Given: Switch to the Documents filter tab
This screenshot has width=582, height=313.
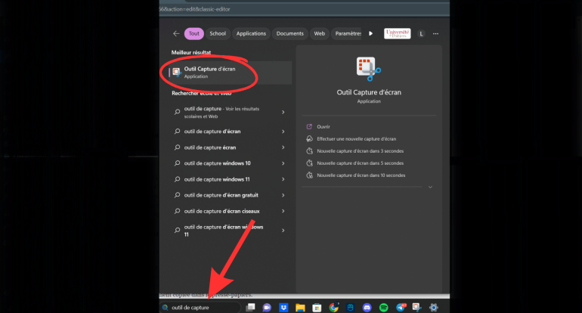Looking at the screenshot, I should coord(289,33).
